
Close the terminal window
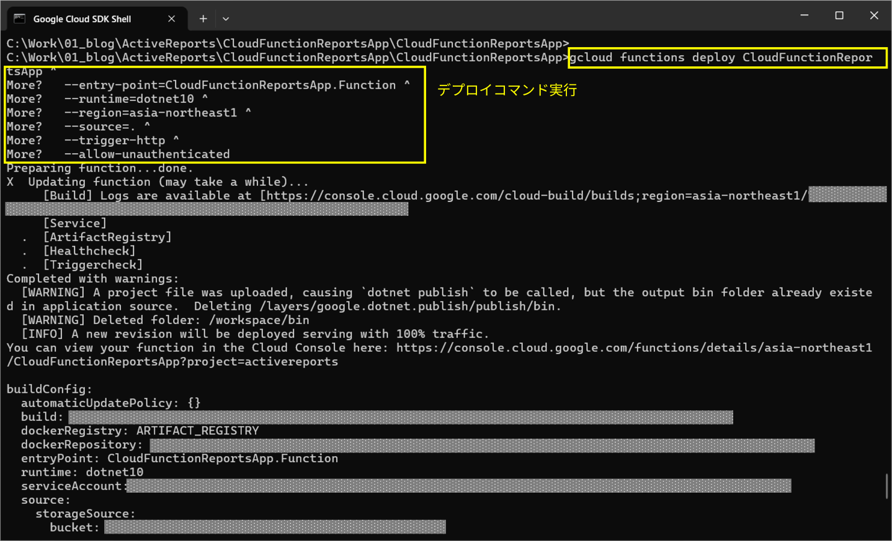[x=874, y=15]
